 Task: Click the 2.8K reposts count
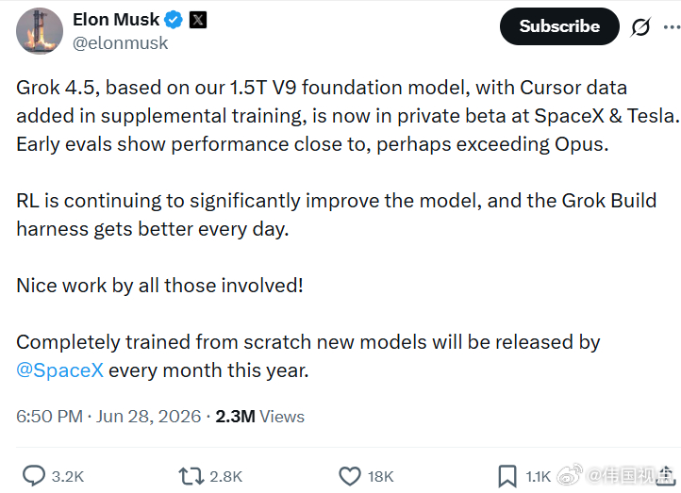tap(225, 477)
